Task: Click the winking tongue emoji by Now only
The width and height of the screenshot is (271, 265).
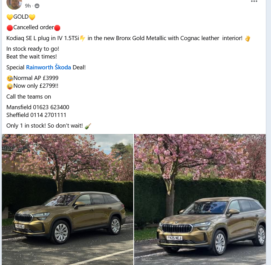Action: pyautogui.click(x=10, y=86)
